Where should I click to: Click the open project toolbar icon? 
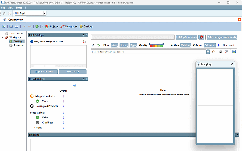4,14
